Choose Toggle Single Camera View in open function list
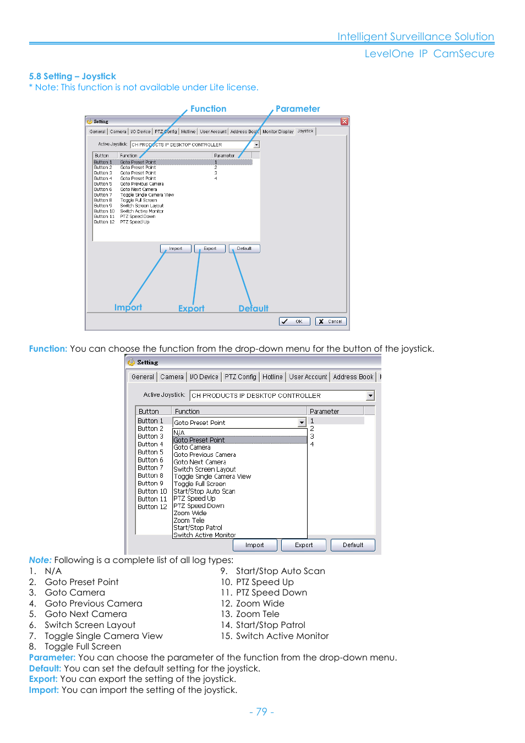 [239, 477]
